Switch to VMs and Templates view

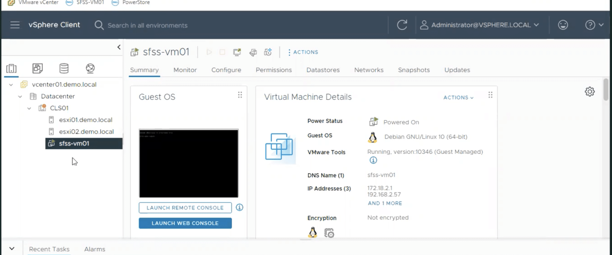click(38, 68)
